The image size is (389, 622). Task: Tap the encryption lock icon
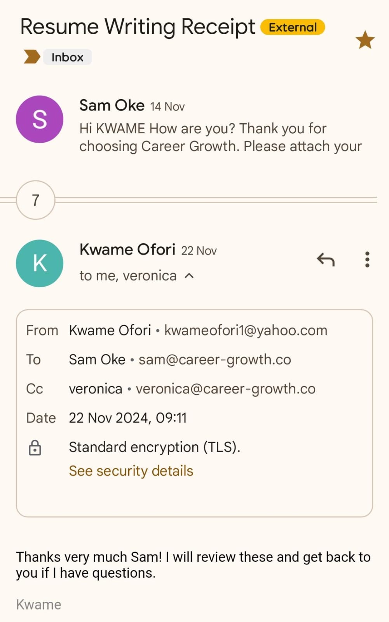click(x=35, y=447)
